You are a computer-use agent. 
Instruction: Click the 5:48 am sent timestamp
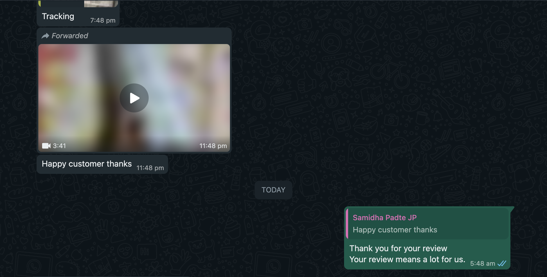482,264
